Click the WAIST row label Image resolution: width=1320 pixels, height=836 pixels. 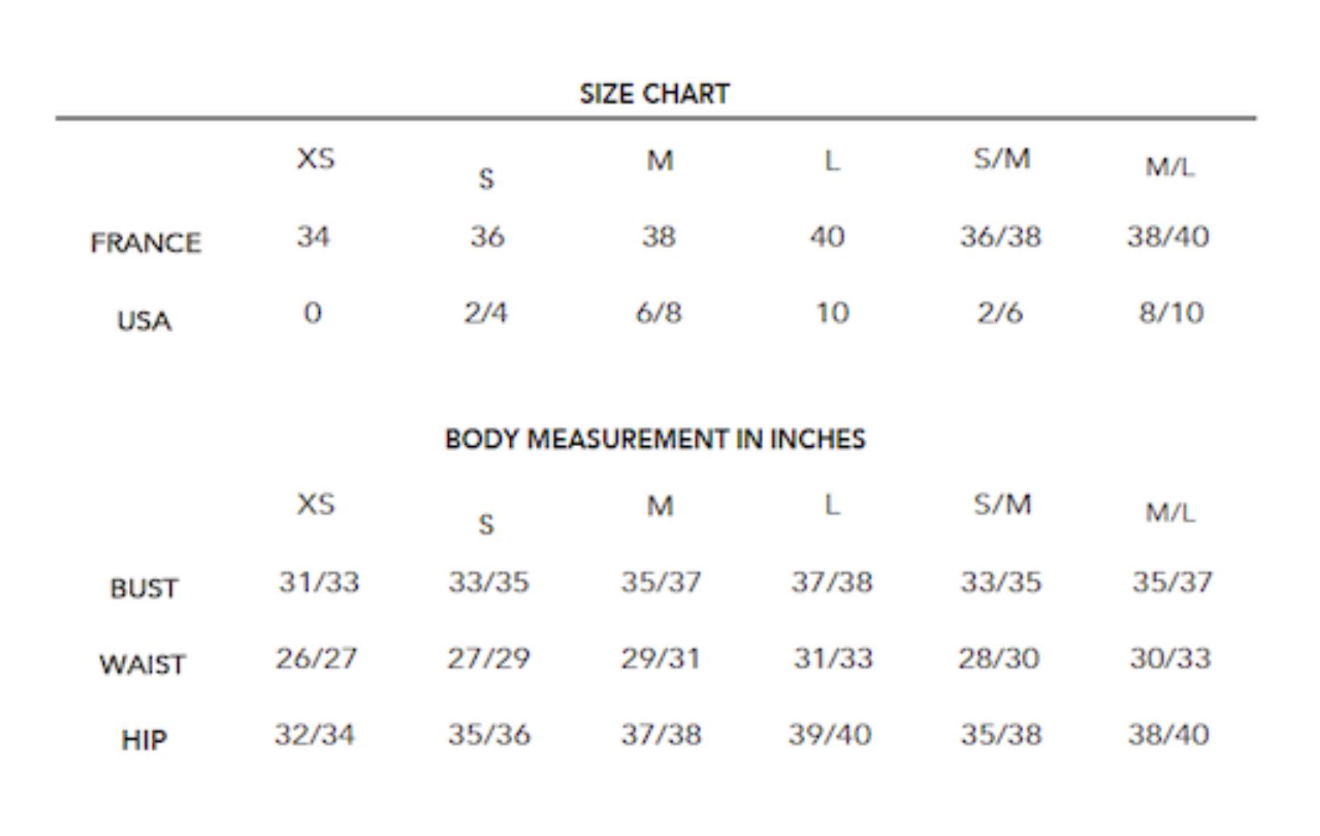(x=143, y=664)
